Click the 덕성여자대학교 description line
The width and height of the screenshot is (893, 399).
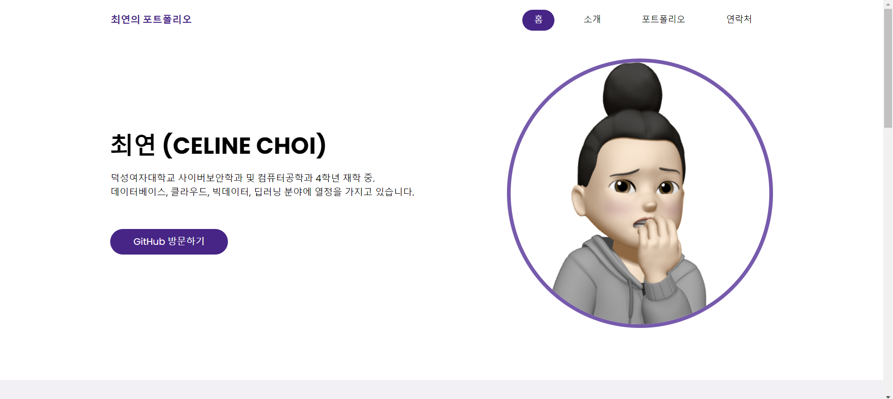tap(243, 177)
